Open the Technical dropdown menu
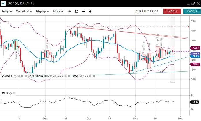 click(24, 12)
